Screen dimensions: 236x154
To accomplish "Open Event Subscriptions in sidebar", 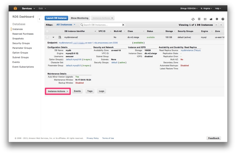I will pyautogui.click(x=23, y=67).
